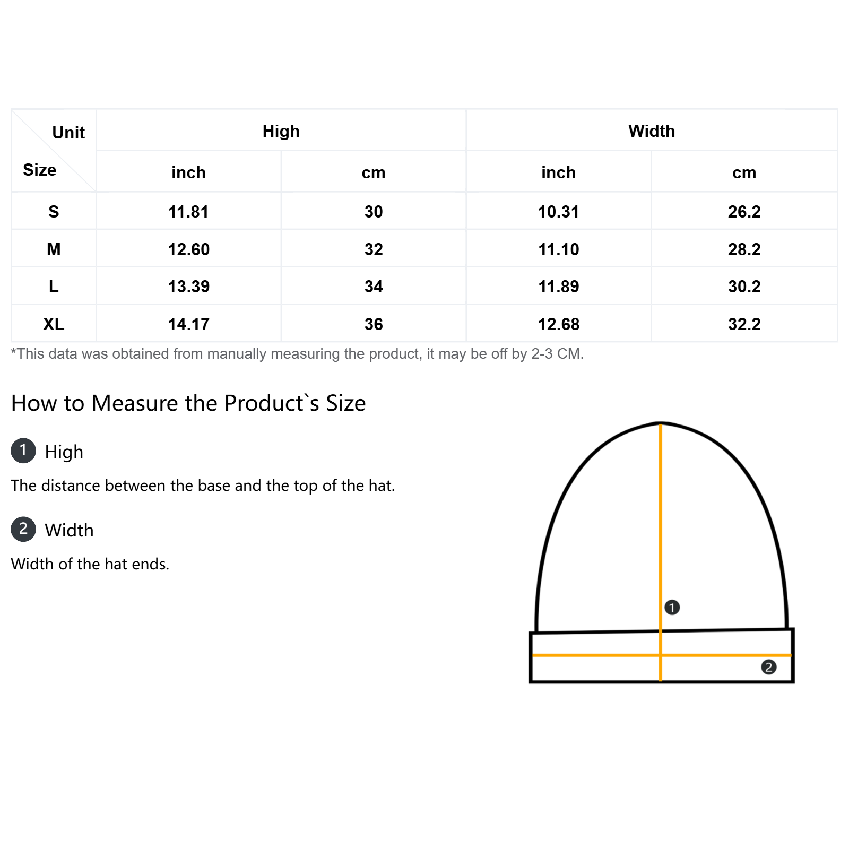Click the 11.81 inch height cell
The height and width of the screenshot is (849, 849).
point(188,212)
